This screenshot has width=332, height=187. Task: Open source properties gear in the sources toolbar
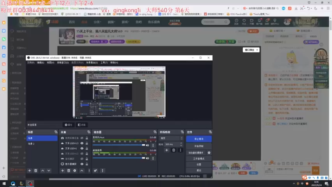coord(75,171)
